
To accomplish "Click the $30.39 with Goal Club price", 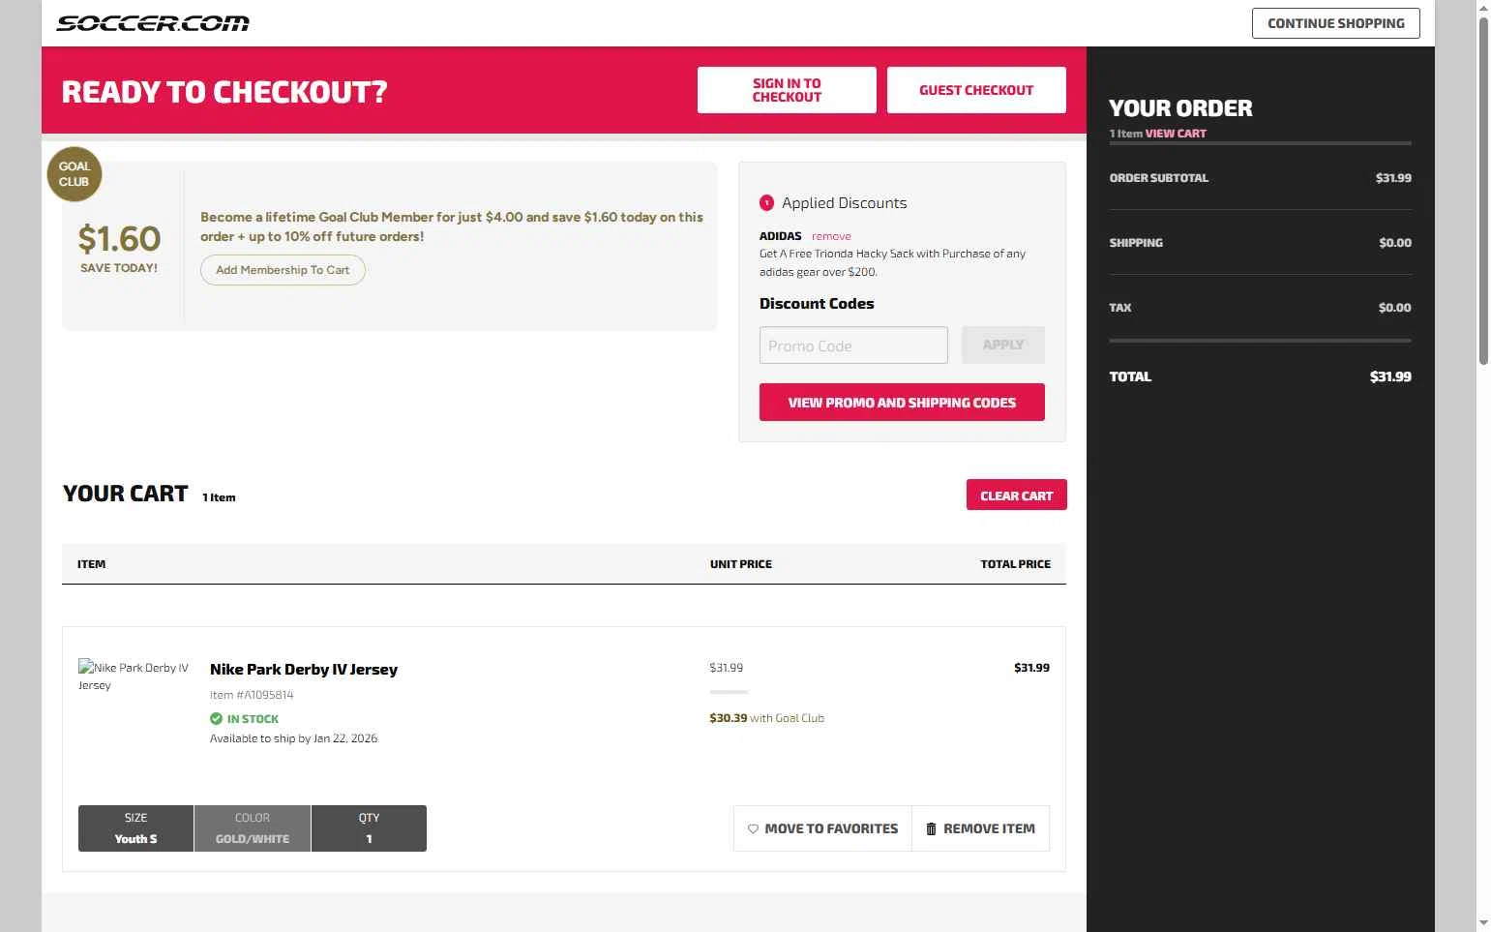I will (766, 718).
